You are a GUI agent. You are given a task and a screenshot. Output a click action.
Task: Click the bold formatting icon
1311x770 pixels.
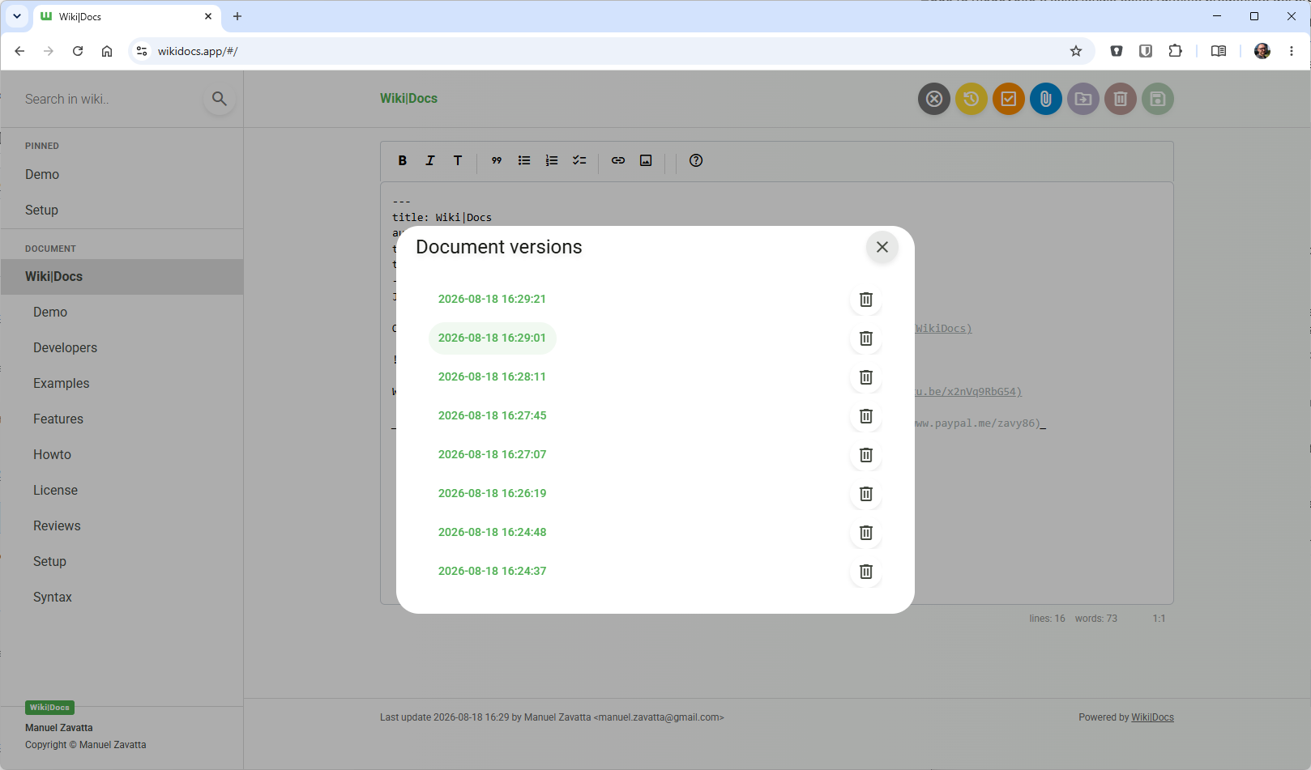point(403,160)
